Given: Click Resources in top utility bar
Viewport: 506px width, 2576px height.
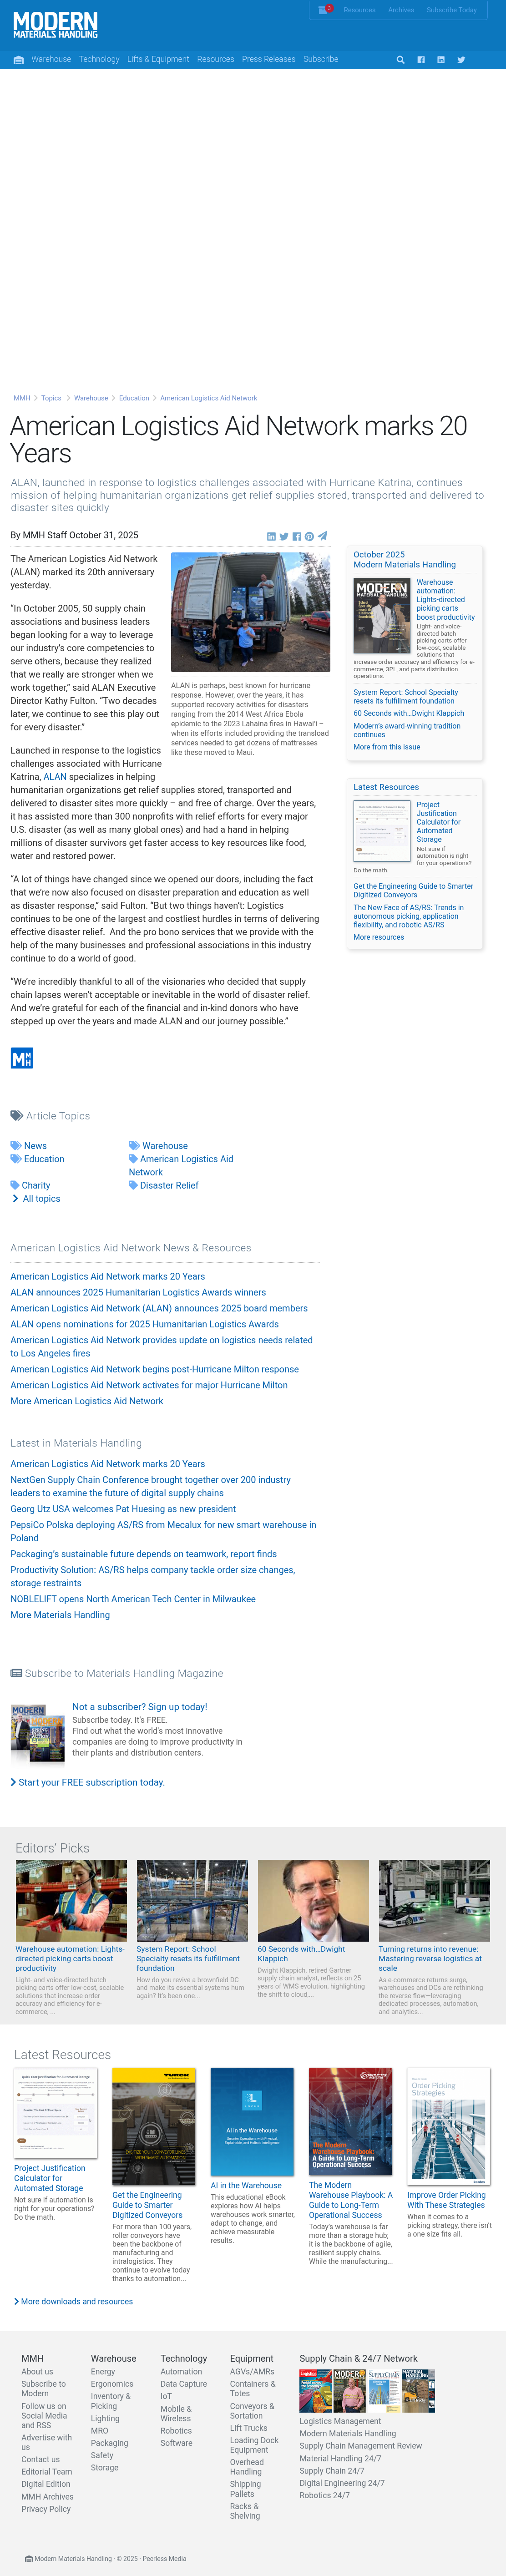Looking at the screenshot, I should 359,10.
